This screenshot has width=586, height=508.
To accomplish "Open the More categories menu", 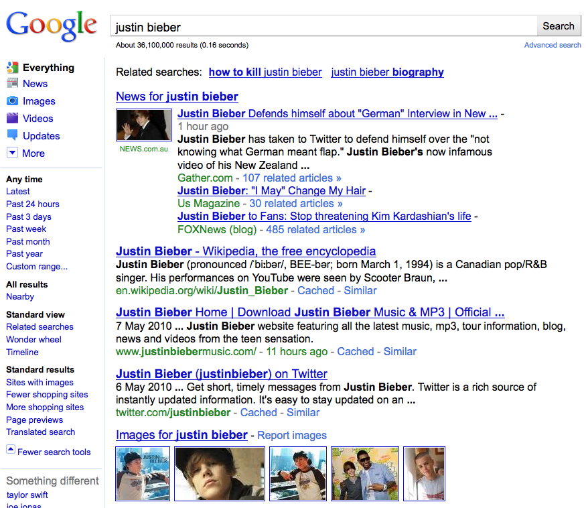I will pos(33,153).
